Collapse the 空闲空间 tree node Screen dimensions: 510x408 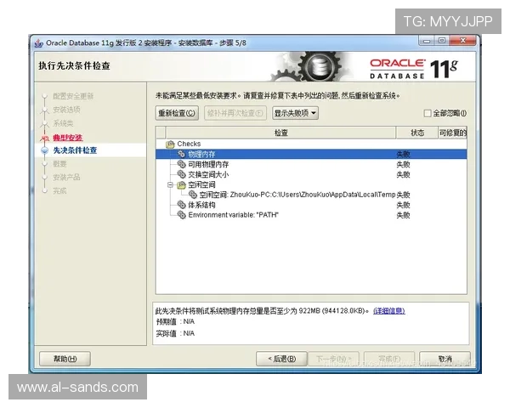pos(170,184)
